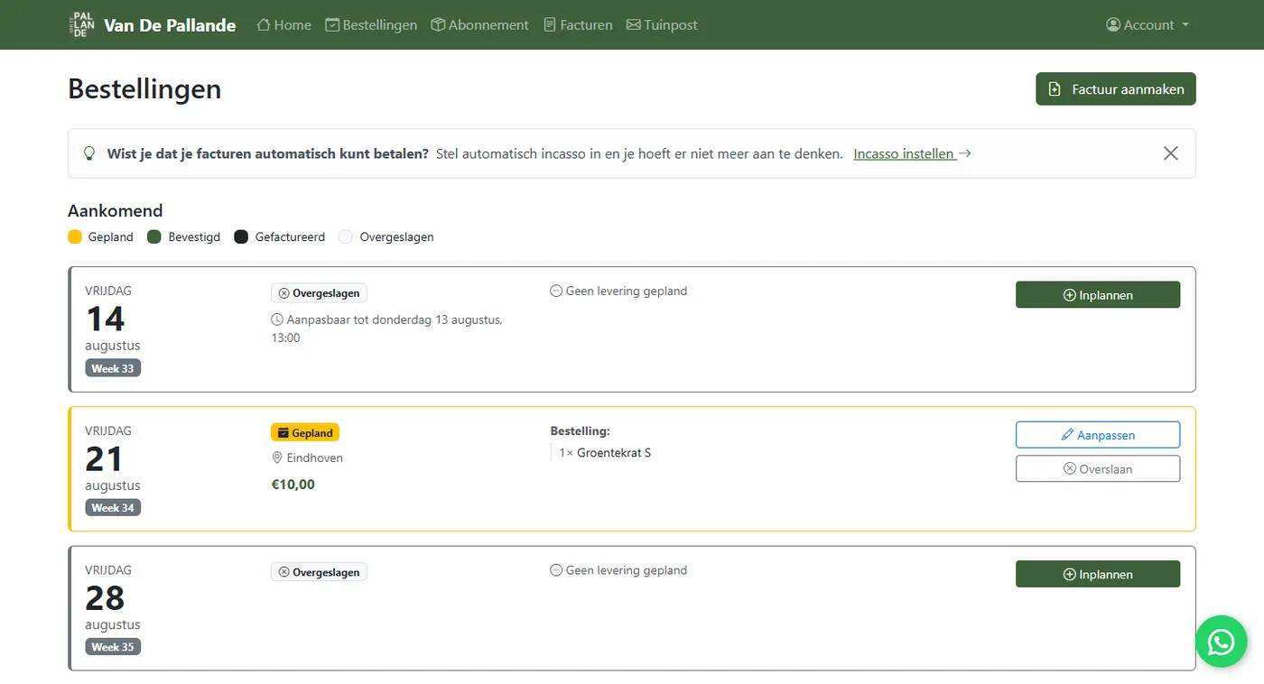Follow the Incasso instellen link
Screen dimensions: 1264x684
912,153
